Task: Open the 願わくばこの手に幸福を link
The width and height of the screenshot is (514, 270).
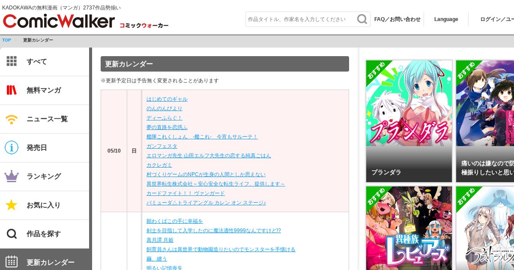Action: (x=175, y=221)
